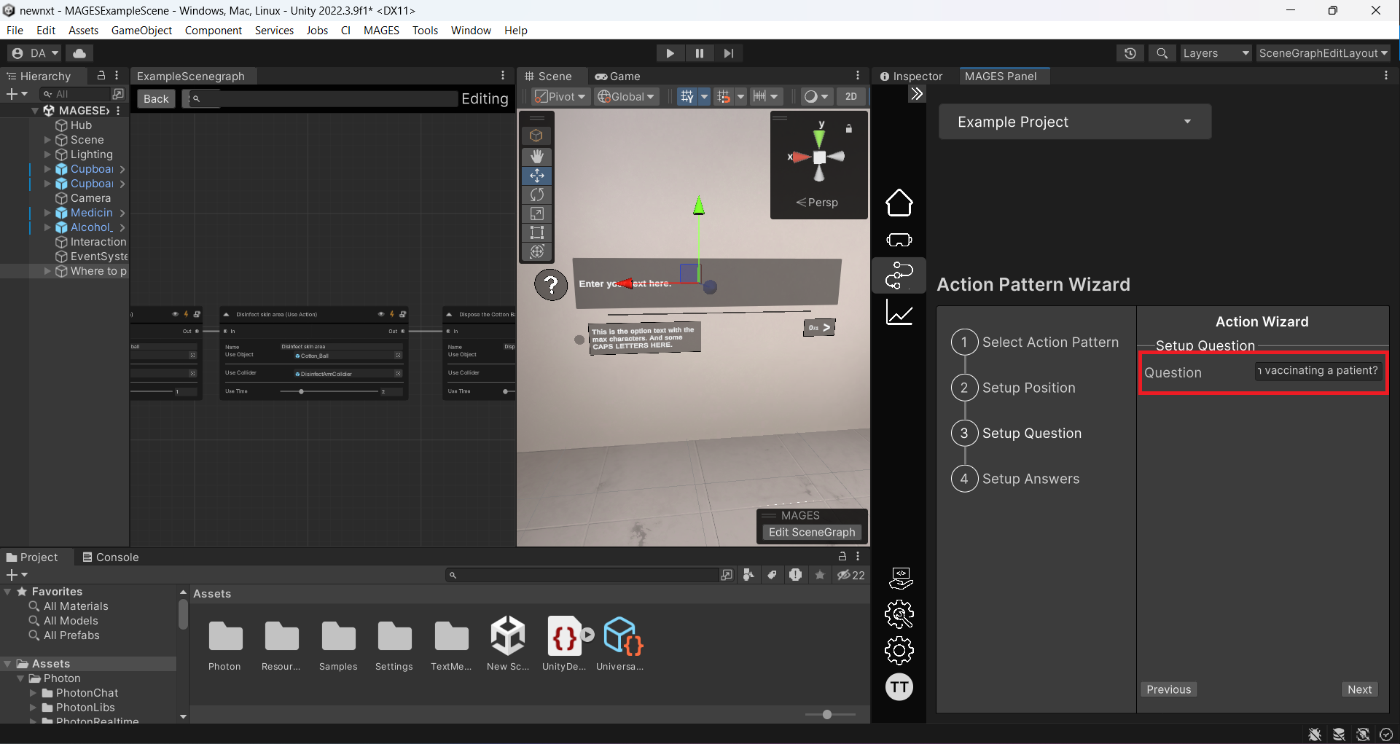Click the Back button in ExampleScenegraph

tap(156, 98)
